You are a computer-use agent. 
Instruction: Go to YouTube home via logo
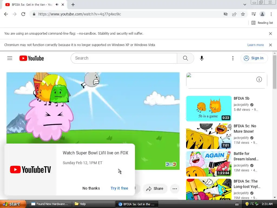click(32, 58)
